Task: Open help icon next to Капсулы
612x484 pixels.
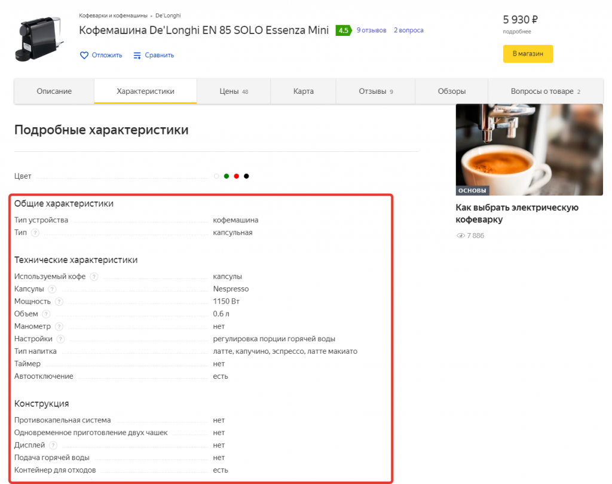Action: click(x=52, y=289)
